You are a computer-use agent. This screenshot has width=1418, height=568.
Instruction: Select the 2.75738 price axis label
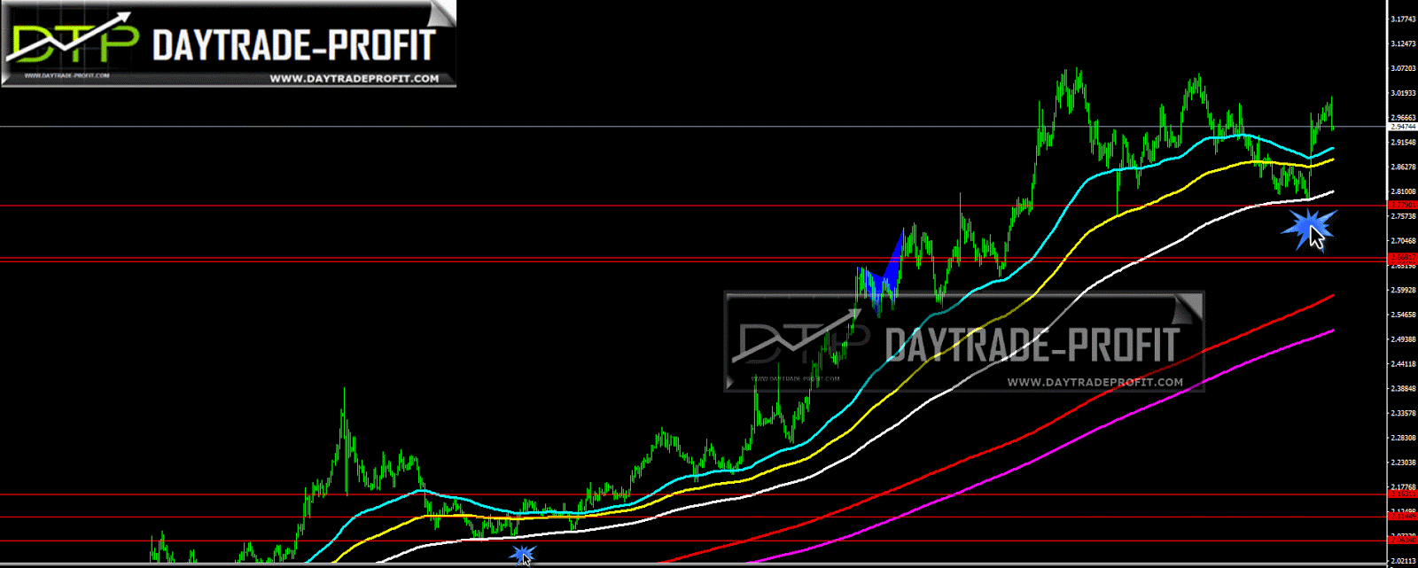(x=1403, y=216)
